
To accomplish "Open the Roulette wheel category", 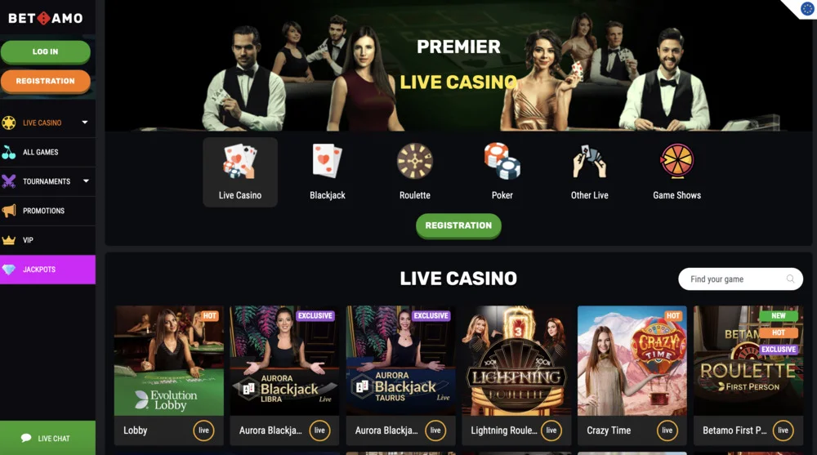I will tap(415, 161).
